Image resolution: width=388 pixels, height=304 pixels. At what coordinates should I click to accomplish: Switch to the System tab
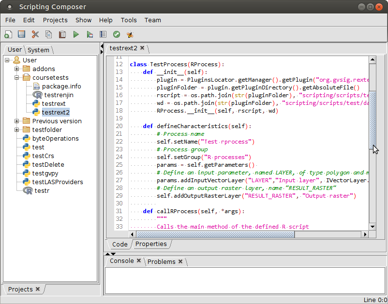tap(38, 50)
